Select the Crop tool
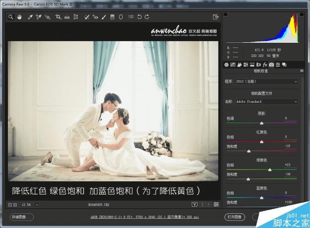This screenshot has height=228, width=310. [59, 17]
